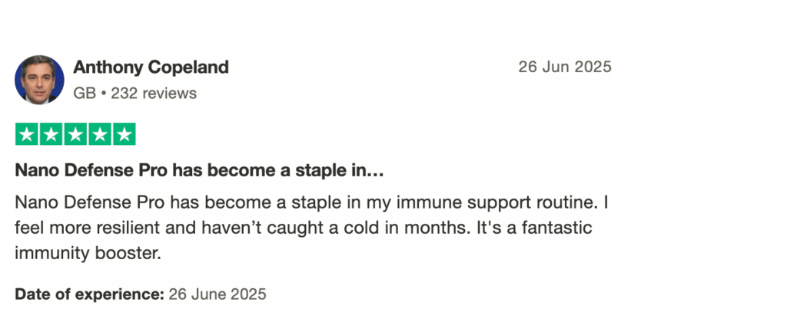
Task: Click the ellipsis ending the review title
Action: [375, 172]
